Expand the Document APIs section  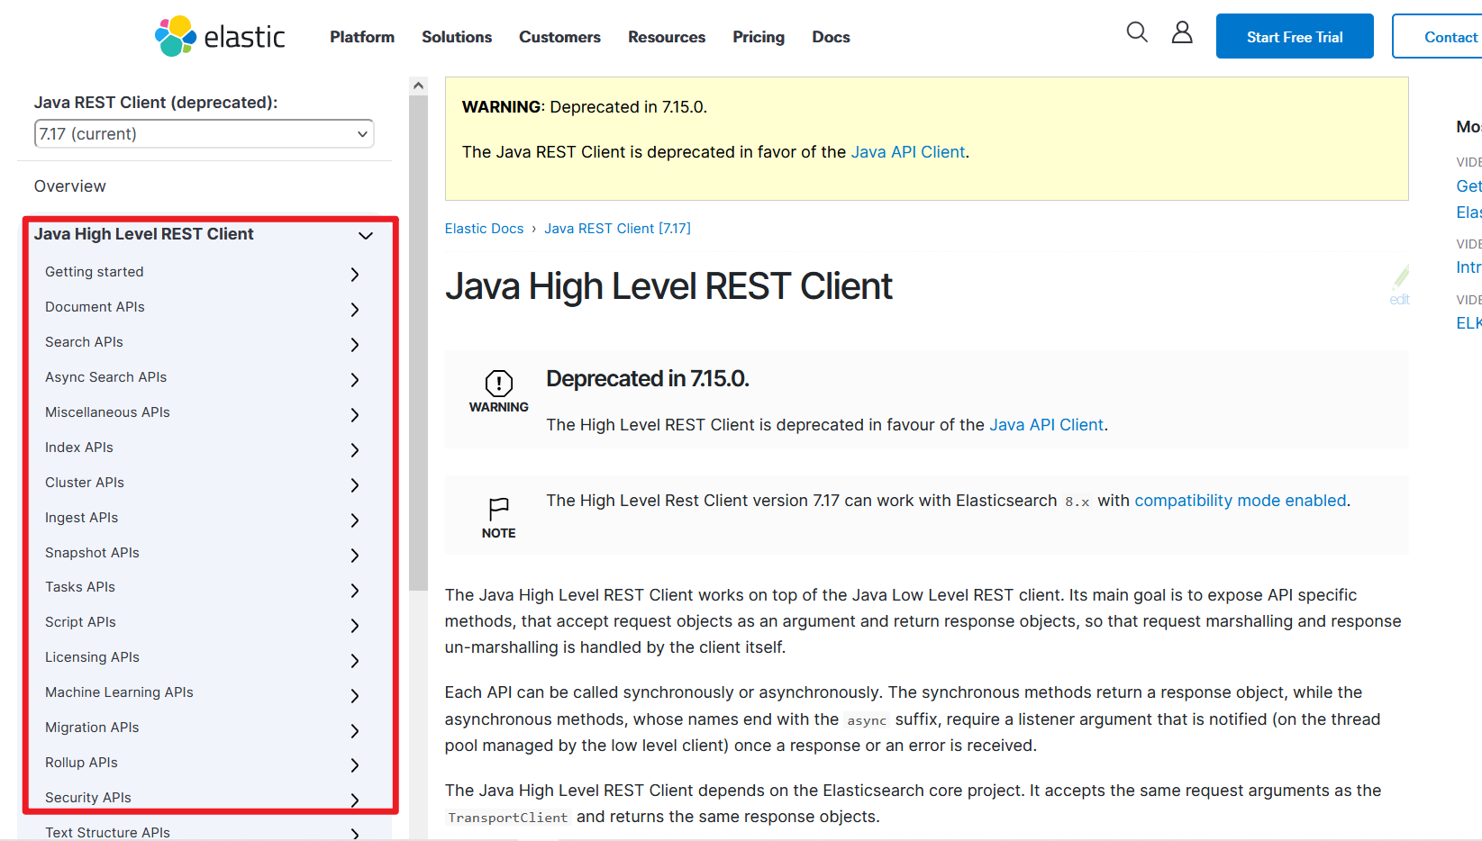pyautogui.click(x=355, y=310)
